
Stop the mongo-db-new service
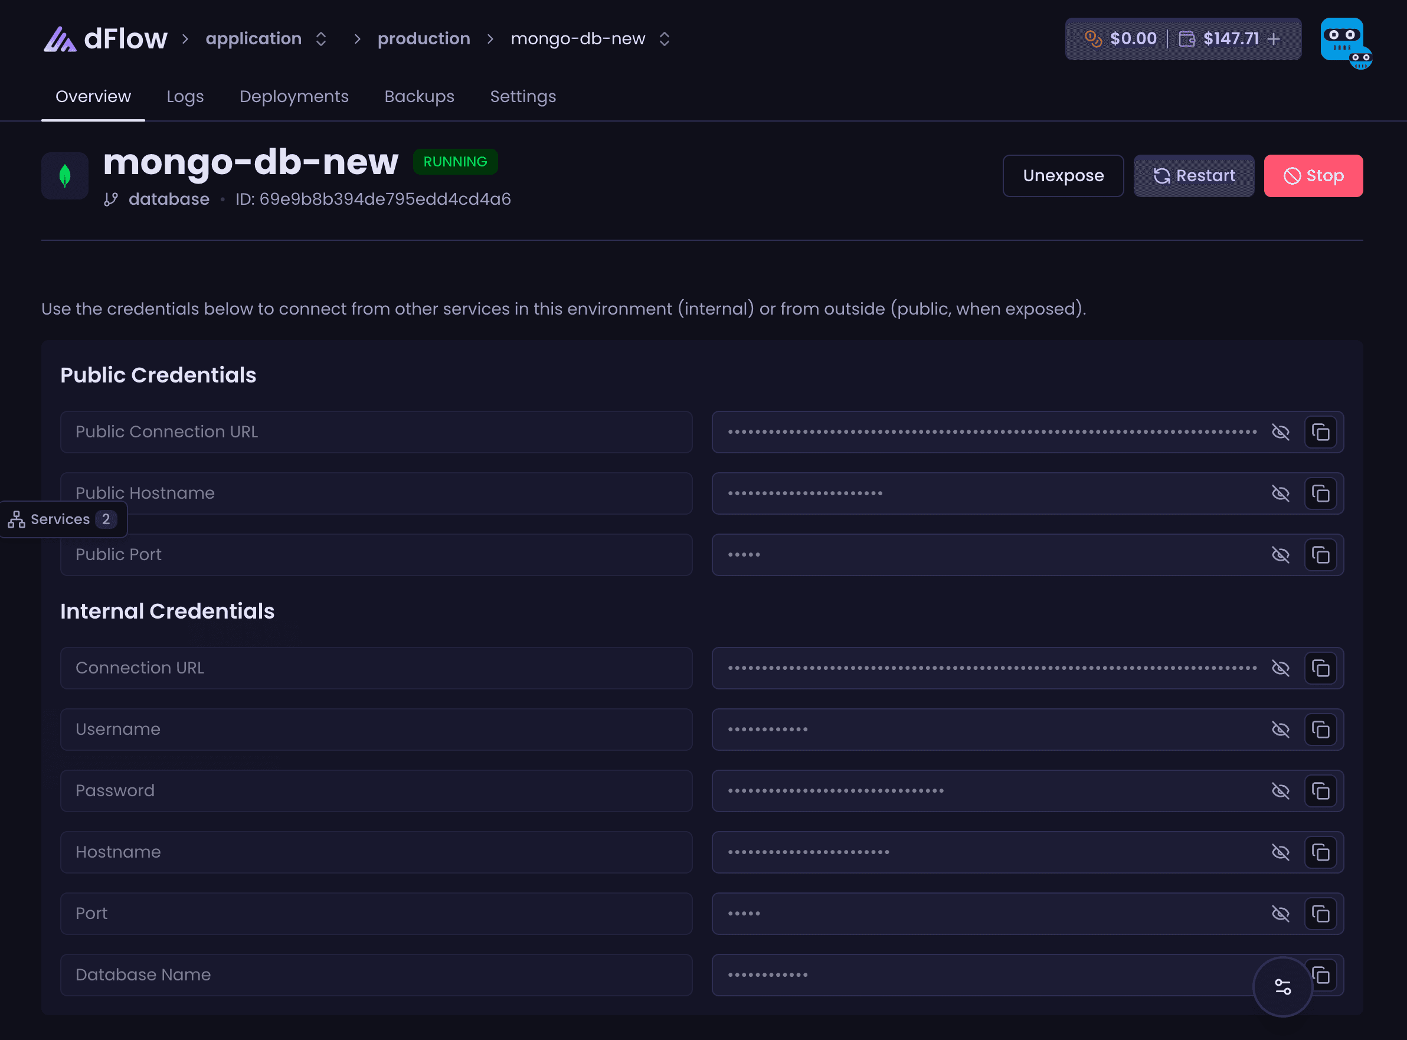1313,176
